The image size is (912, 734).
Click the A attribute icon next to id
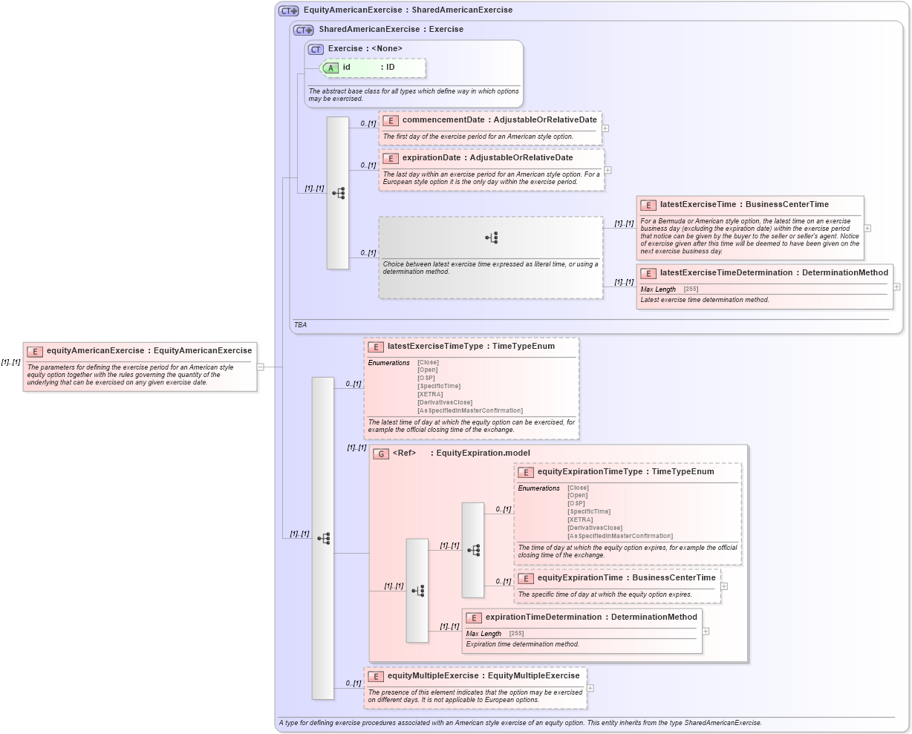pos(329,68)
